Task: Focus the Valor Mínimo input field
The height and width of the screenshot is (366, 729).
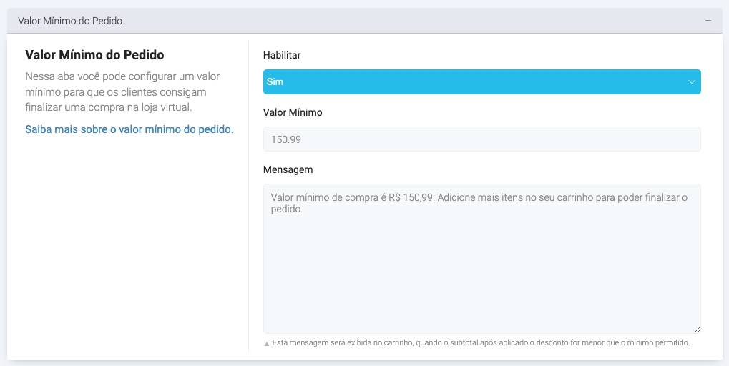Action: (x=481, y=139)
